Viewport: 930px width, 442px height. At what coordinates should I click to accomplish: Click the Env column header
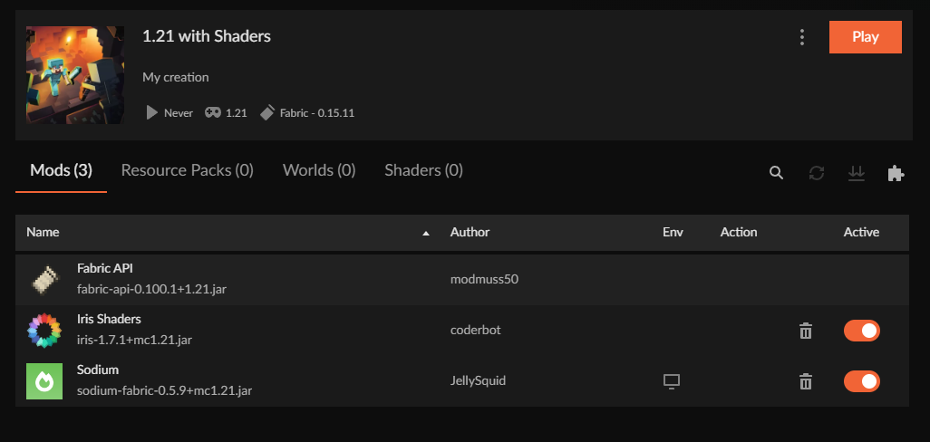point(673,232)
